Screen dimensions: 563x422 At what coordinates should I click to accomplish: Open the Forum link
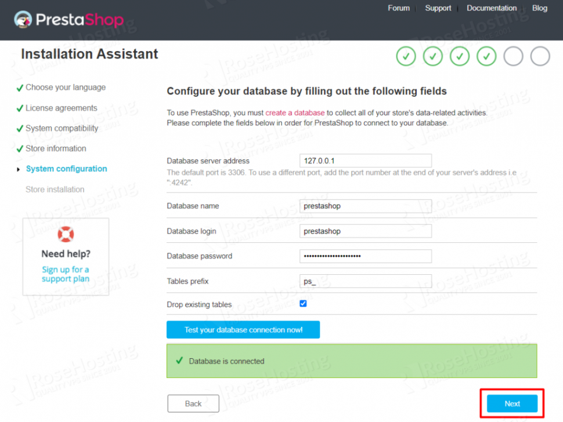click(x=399, y=8)
